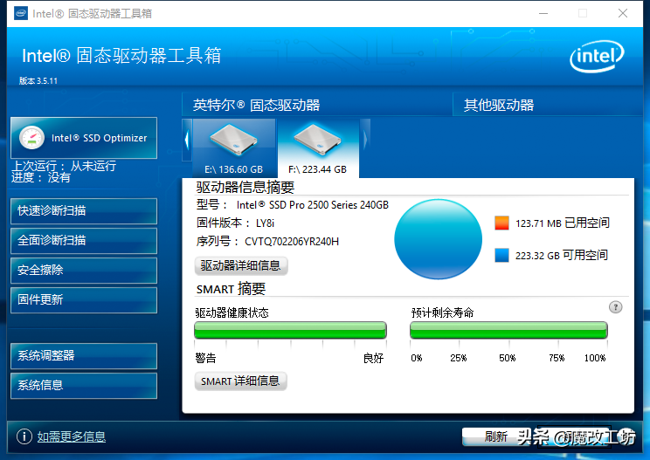
Task: Open the 系统调整器 system tuner
Action: pyautogui.click(x=84, y=355)
